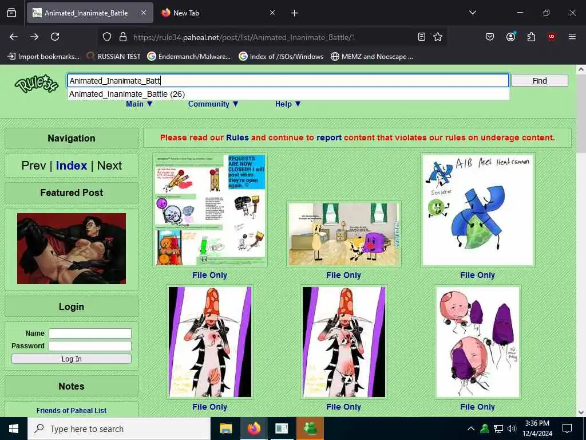Image resolution: width=586 pixels, height=440 pixels.
Task: Click the Password login field
Action: point(90,346)
